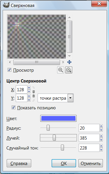This screenshot has height=174, width=109.
Task: Open the точки растра units dropdown
Action: pyautogui.click(x=71, y=98)
